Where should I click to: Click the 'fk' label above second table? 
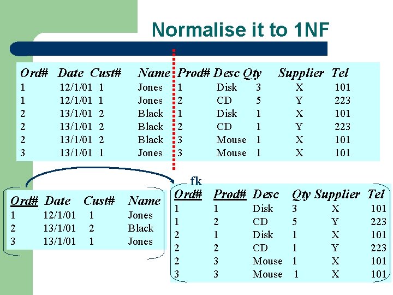(x=196, y=181)
